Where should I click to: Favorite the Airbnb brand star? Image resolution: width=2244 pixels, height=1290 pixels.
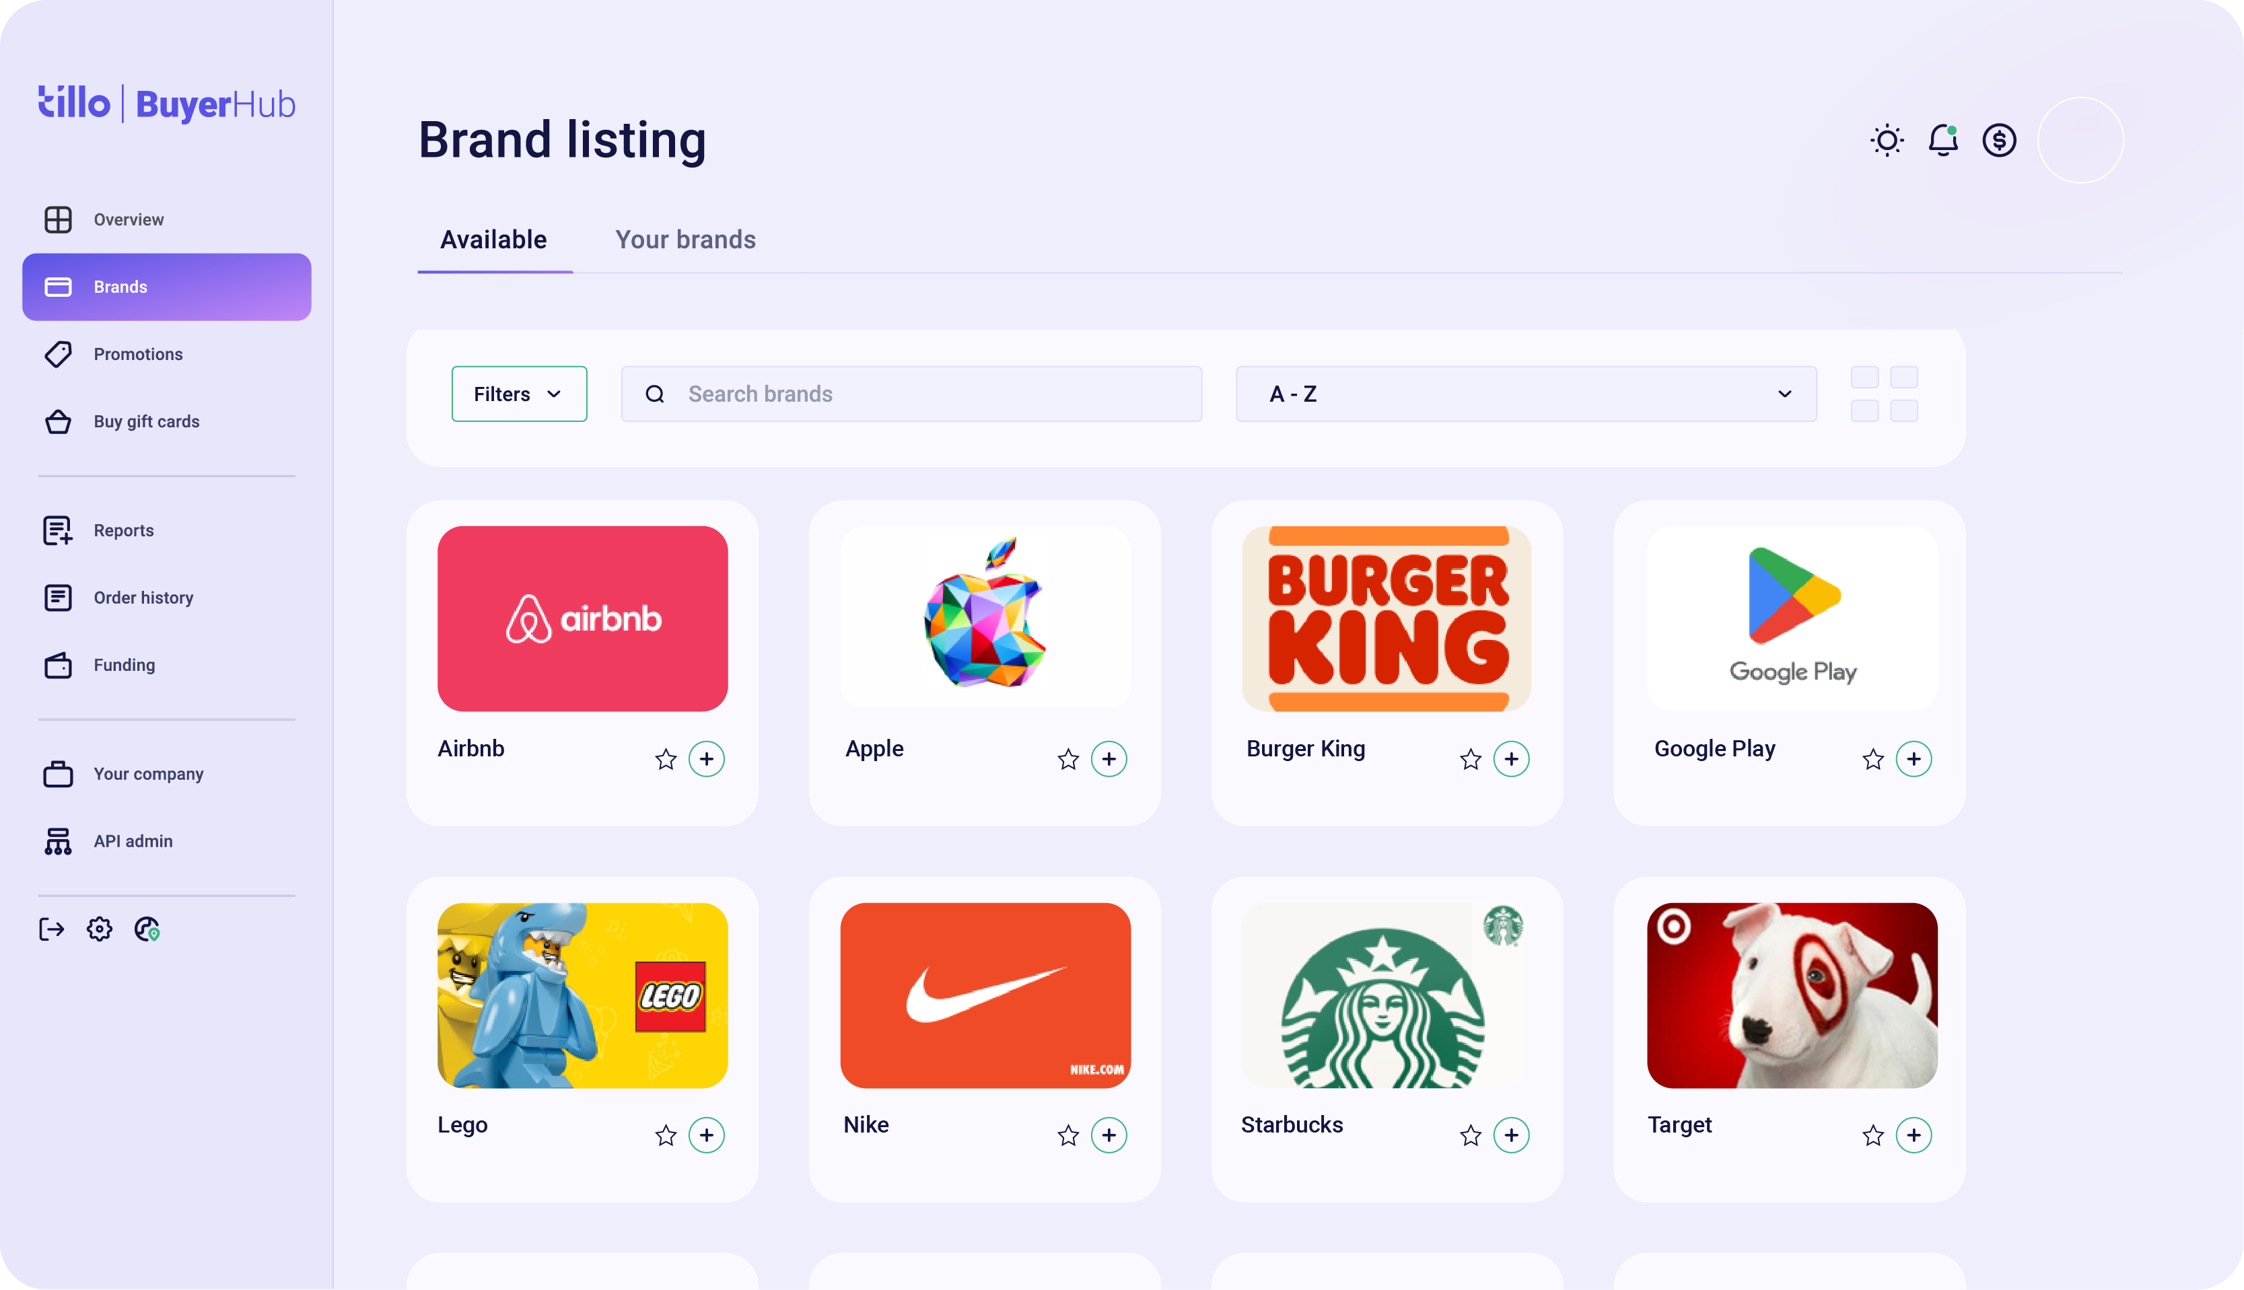click(665, 758)
